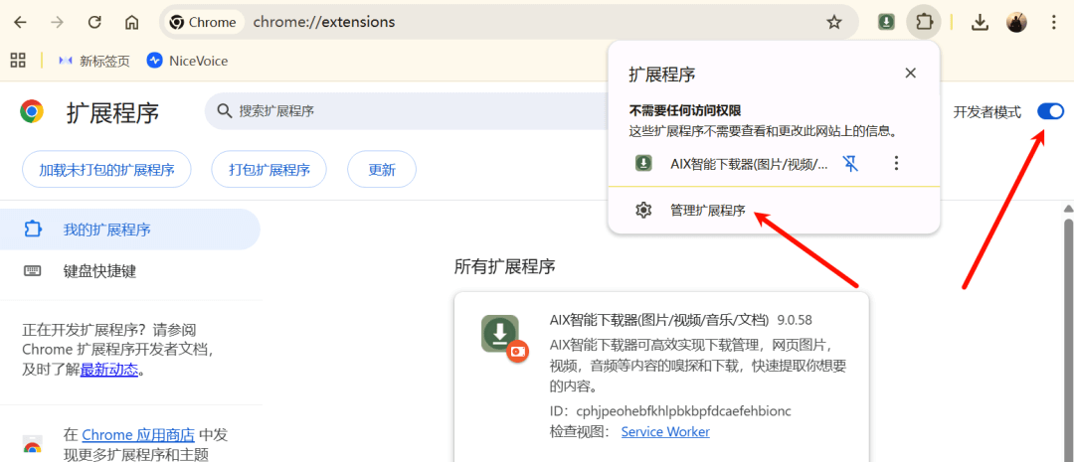Click the 更新 button
Screen dimensions: 1074x462
(382, 169)
